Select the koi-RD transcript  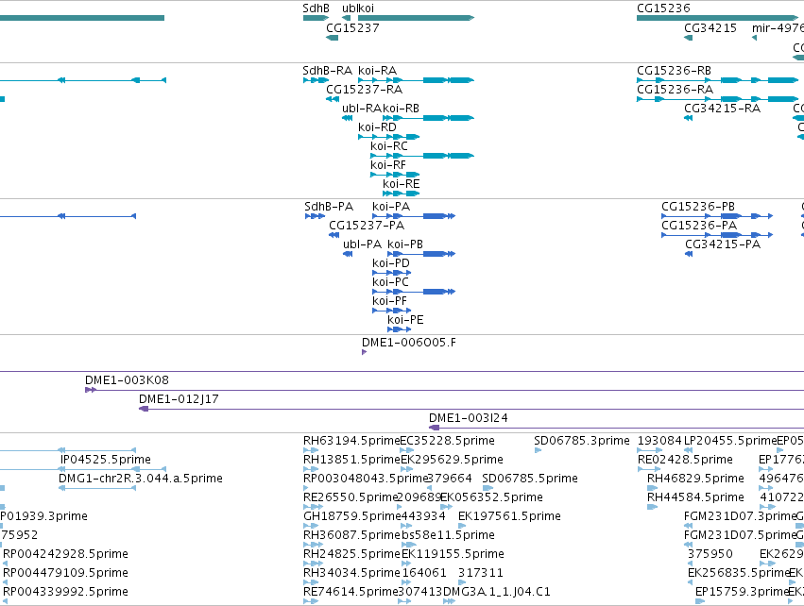tap(388, 137)
